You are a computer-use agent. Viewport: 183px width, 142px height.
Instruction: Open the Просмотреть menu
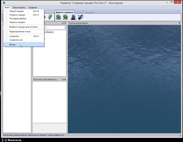click(19, 8)
